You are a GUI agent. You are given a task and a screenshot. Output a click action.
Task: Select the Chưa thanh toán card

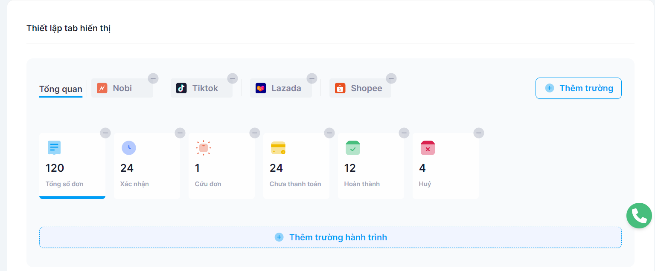point(296,166)
